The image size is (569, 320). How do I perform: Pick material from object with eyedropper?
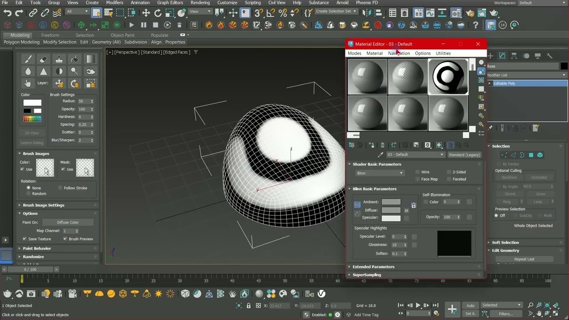pos(380,155)
